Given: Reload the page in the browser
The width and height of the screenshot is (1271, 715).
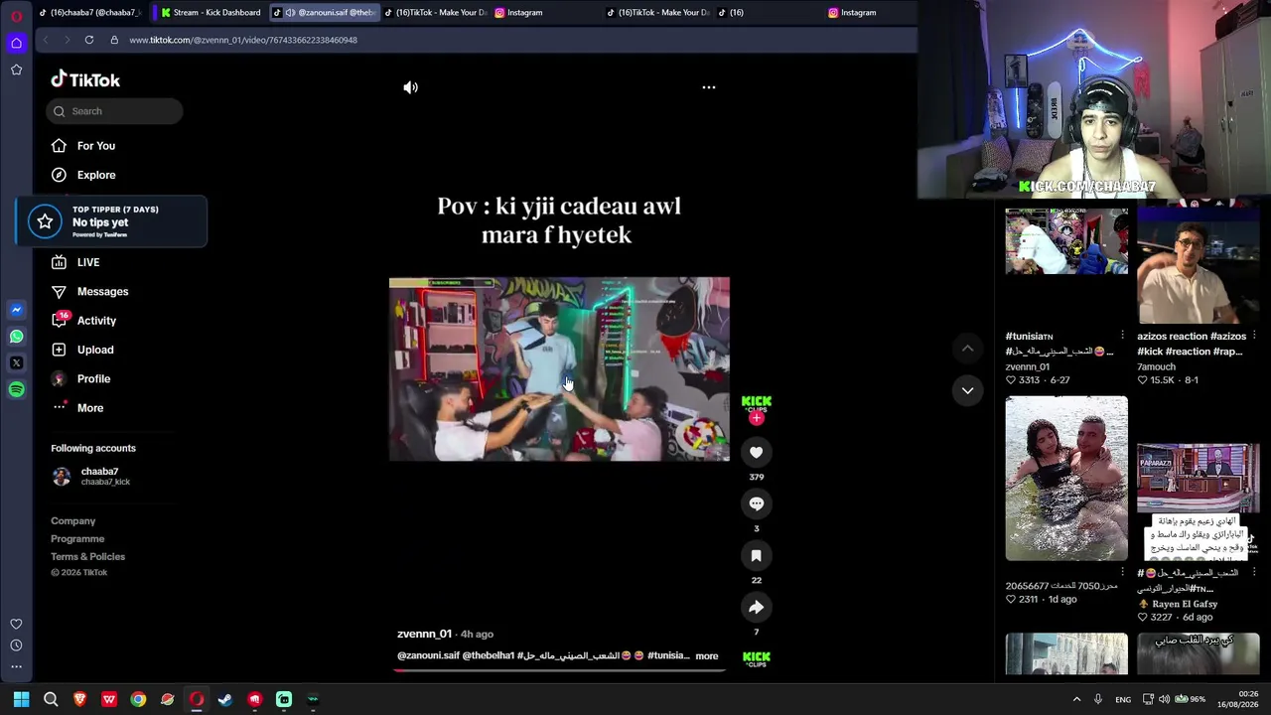Looking at the screenshot, I should [x=89, y=40].
